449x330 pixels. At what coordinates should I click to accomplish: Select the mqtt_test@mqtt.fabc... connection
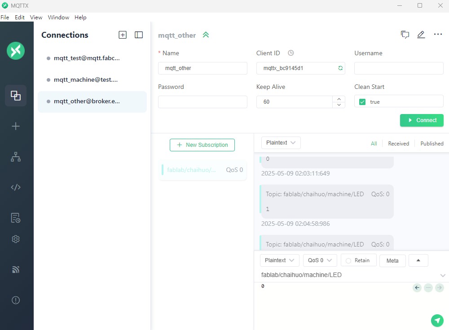click(92, 58)
